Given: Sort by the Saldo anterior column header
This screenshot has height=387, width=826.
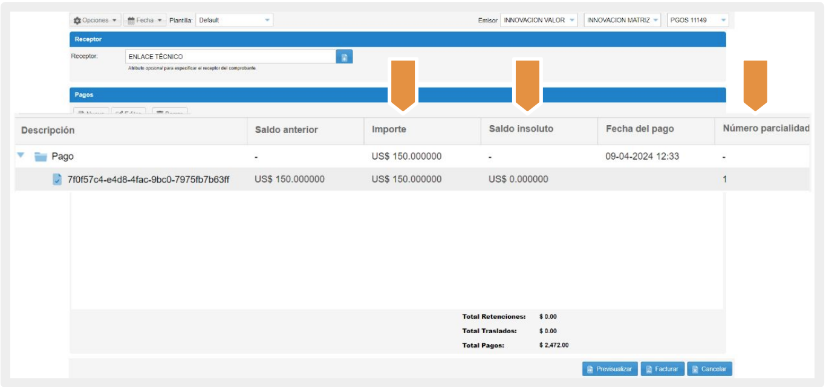Looking at the screenshot, I should click(286, 130).
